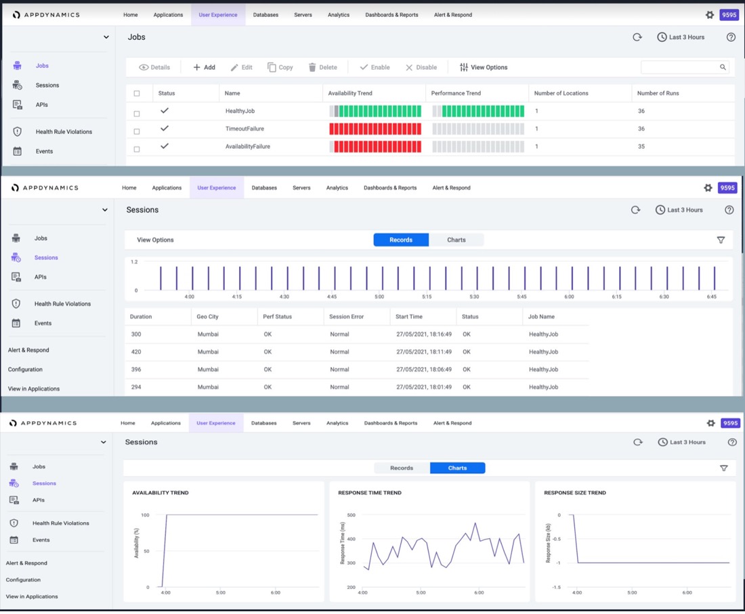Click Edit button in Jobs toolbar

pyautogui.click(x=241, y=68)
